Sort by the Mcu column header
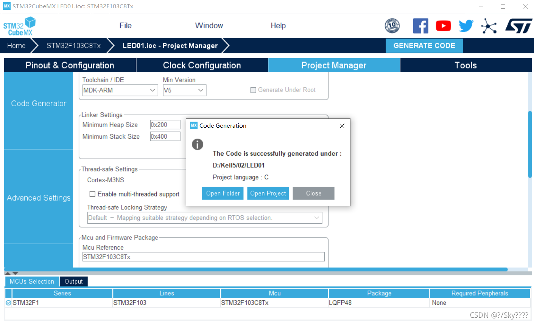 [275, 293]
